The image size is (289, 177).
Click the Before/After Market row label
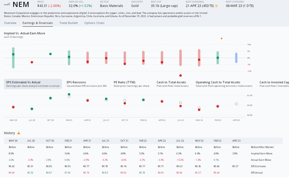tap(262, 147)
